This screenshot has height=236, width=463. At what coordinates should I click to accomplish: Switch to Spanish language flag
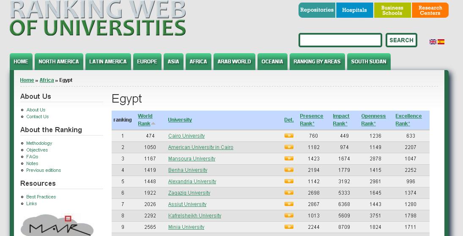coord(441,42)
